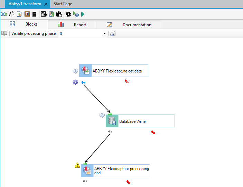Close the Abbyy1.transform tab
This screenshot has height=187, width=243.
(x=46, y=4)
